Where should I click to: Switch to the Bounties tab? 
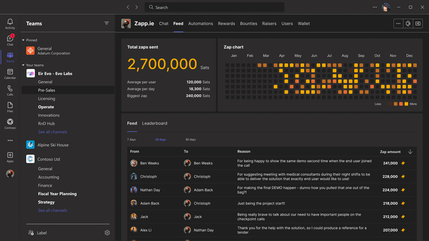click(249, 23)
